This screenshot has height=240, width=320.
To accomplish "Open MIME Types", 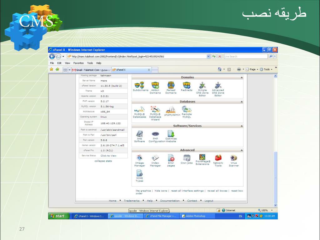I will click(139, 176).
